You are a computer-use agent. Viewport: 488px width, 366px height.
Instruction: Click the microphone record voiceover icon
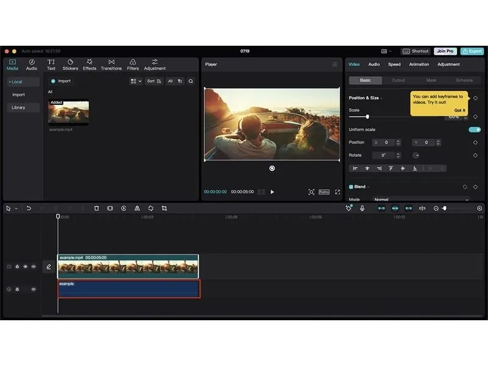(362, 208)
